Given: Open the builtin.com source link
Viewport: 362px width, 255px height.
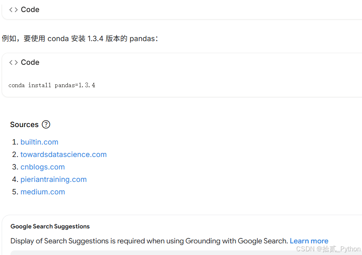Looking at the screenshot, I should pyautogui.click(x=39, y=142).
